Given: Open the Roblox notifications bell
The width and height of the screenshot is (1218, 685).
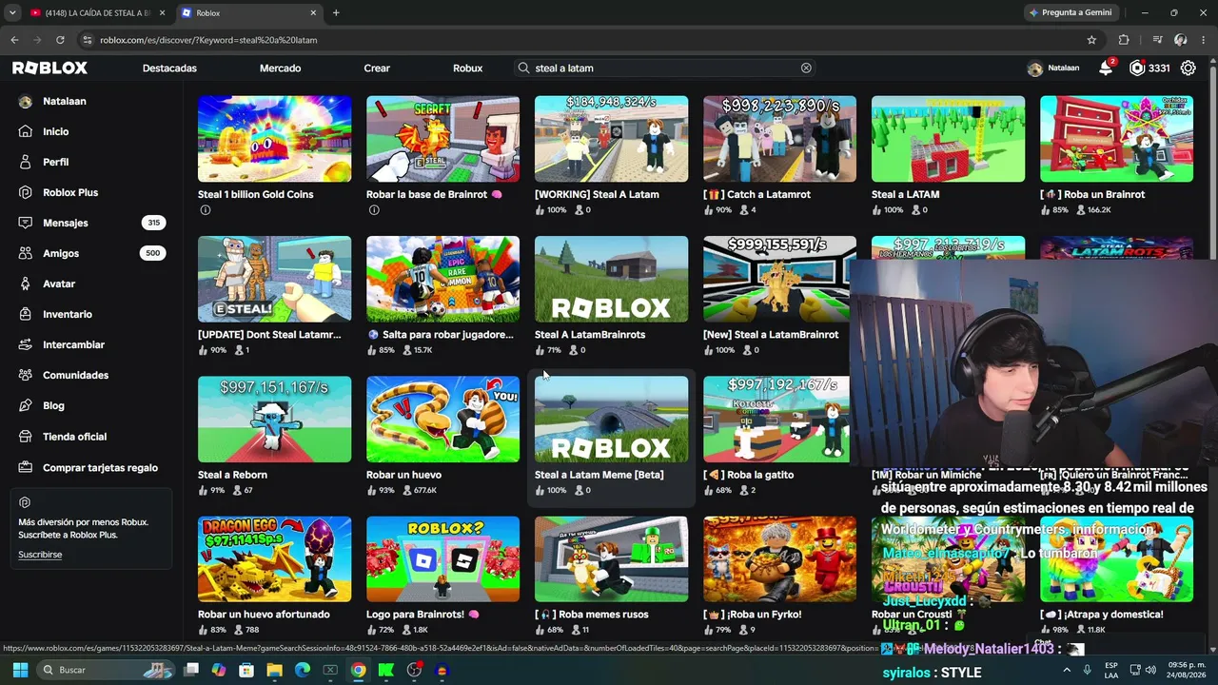Looking at the screenshot, I should (x=1106, y=68).
